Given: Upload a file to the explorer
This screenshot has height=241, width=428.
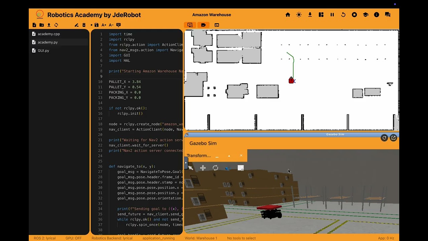Looking at the screenshot, I should (x=49, y=25).
